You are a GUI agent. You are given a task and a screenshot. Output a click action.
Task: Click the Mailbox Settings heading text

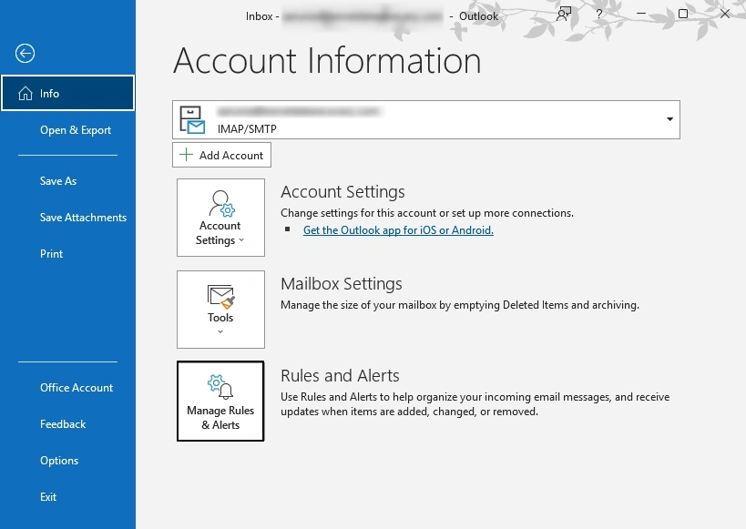pos(342,283)
